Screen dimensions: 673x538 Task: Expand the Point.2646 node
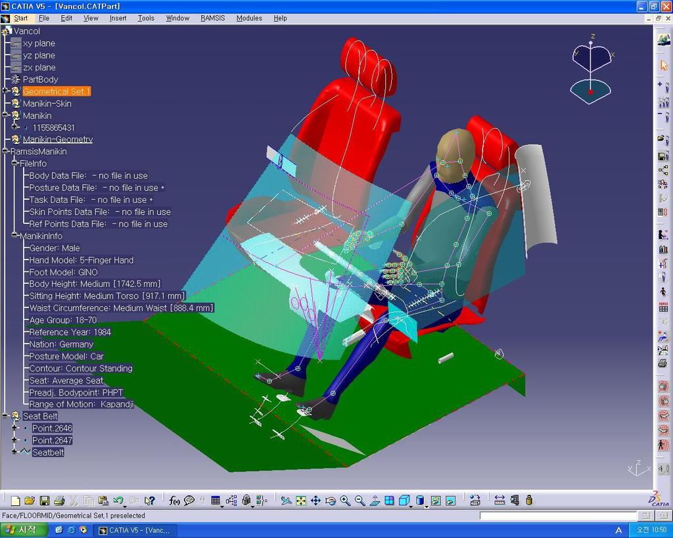click(15, 428)
